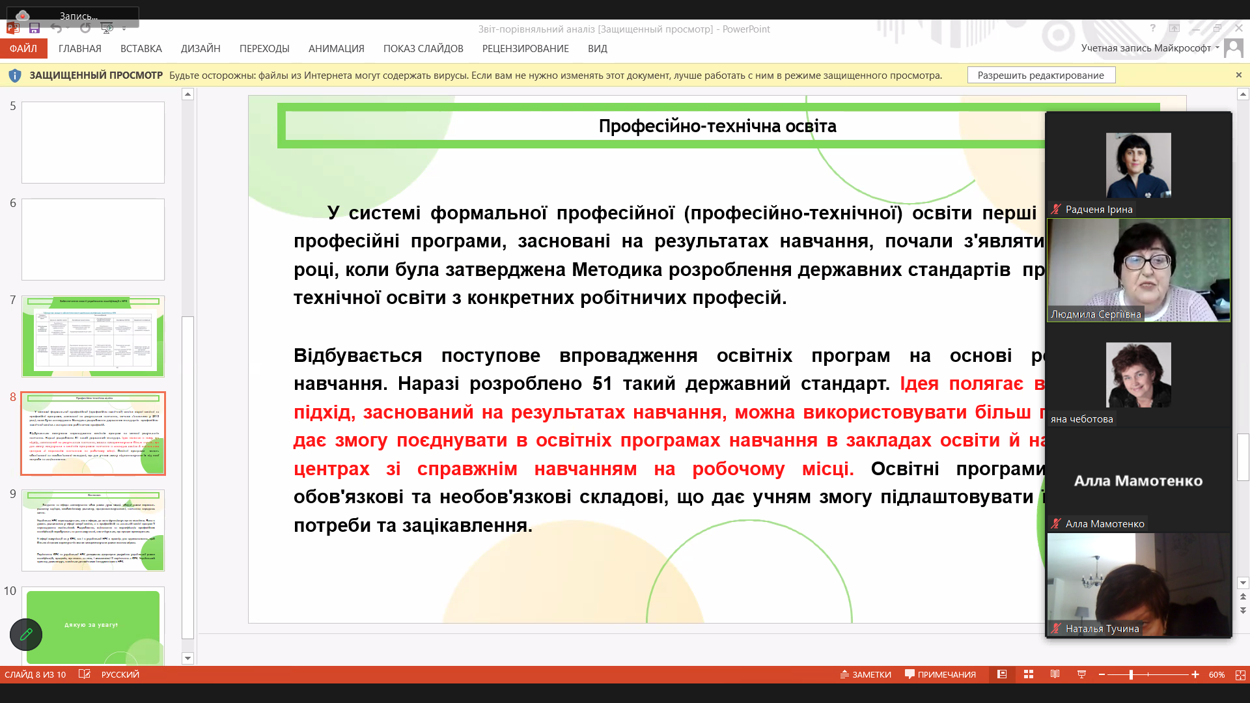Click the red paragraph text on slide

669,426
